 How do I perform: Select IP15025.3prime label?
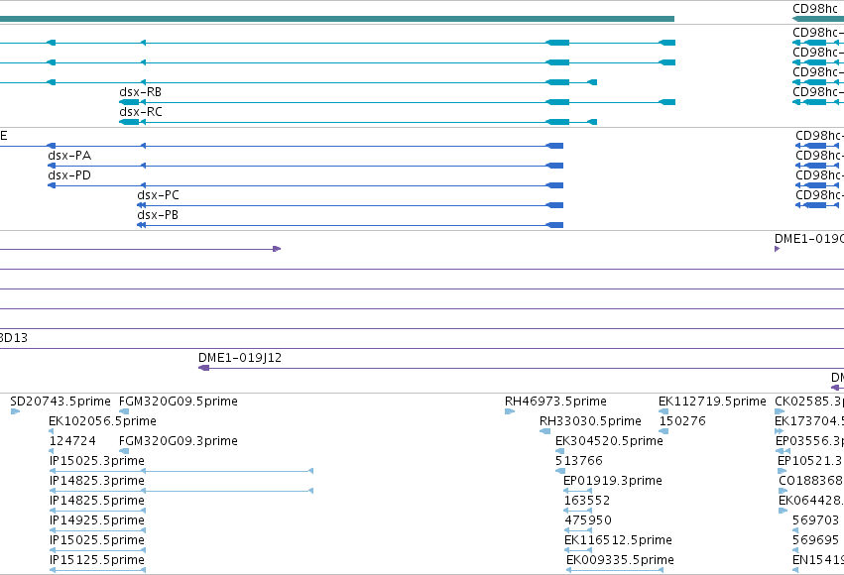97,461
